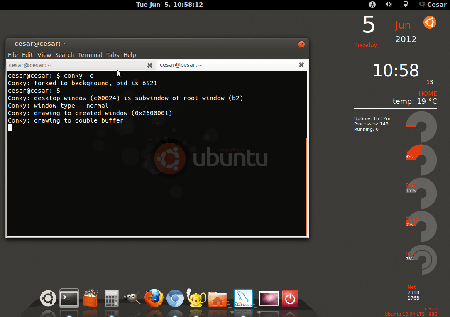
Task: Click the Home folder dock icon
Action: pos(218,299)
